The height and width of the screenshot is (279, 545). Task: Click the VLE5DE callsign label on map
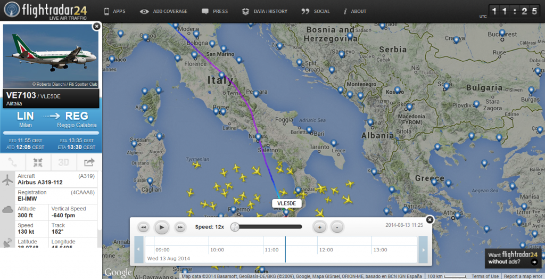(287, 203)
